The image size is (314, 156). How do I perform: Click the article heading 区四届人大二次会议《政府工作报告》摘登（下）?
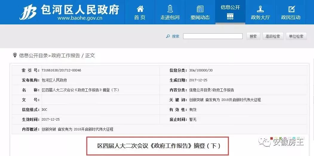point(159,146)
